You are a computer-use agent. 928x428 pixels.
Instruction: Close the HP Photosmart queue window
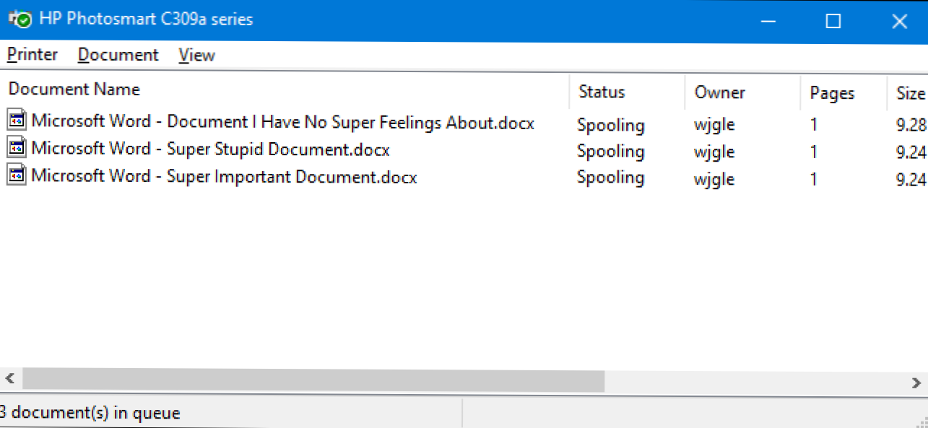click(899, 21)
